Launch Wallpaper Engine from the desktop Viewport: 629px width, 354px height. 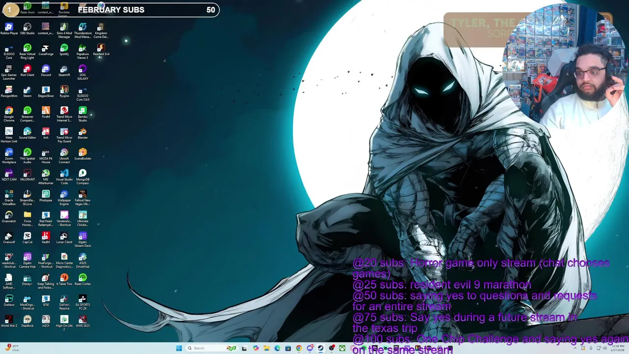[64, 198]
